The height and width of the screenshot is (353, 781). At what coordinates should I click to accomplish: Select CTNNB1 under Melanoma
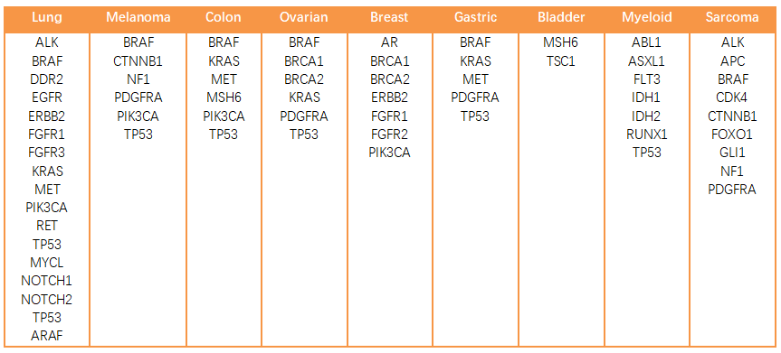click(x=138, y=61)
